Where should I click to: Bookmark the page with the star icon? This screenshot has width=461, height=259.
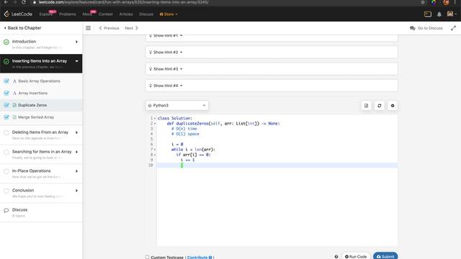click(x=423, y=2)
